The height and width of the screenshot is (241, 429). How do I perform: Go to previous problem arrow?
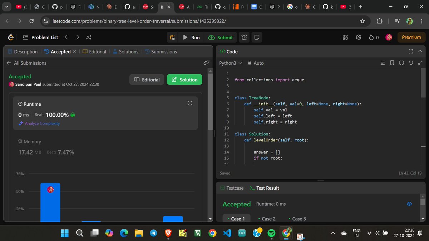66,37
